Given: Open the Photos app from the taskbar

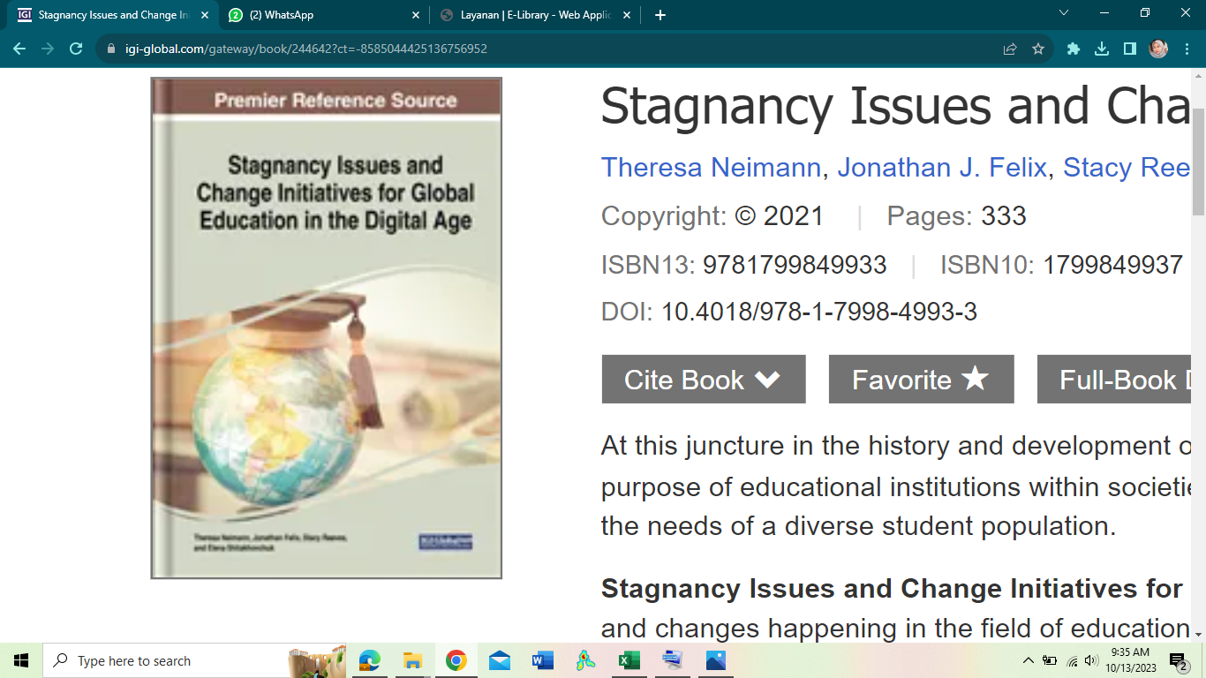Looking at the screenshot, I should 715,660.
